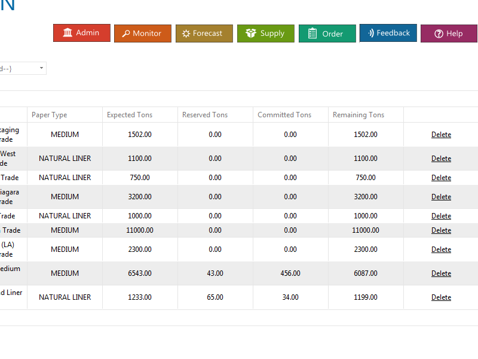Click the Remaining Tons column header
The image size is (478, 359).
[358, 115]
